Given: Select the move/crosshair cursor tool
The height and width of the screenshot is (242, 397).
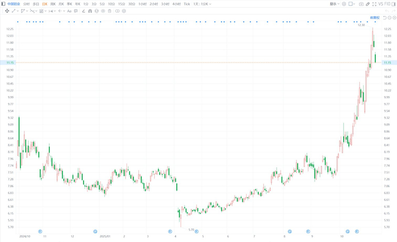Looking at the screenshot, I should (x=7, y=11).
